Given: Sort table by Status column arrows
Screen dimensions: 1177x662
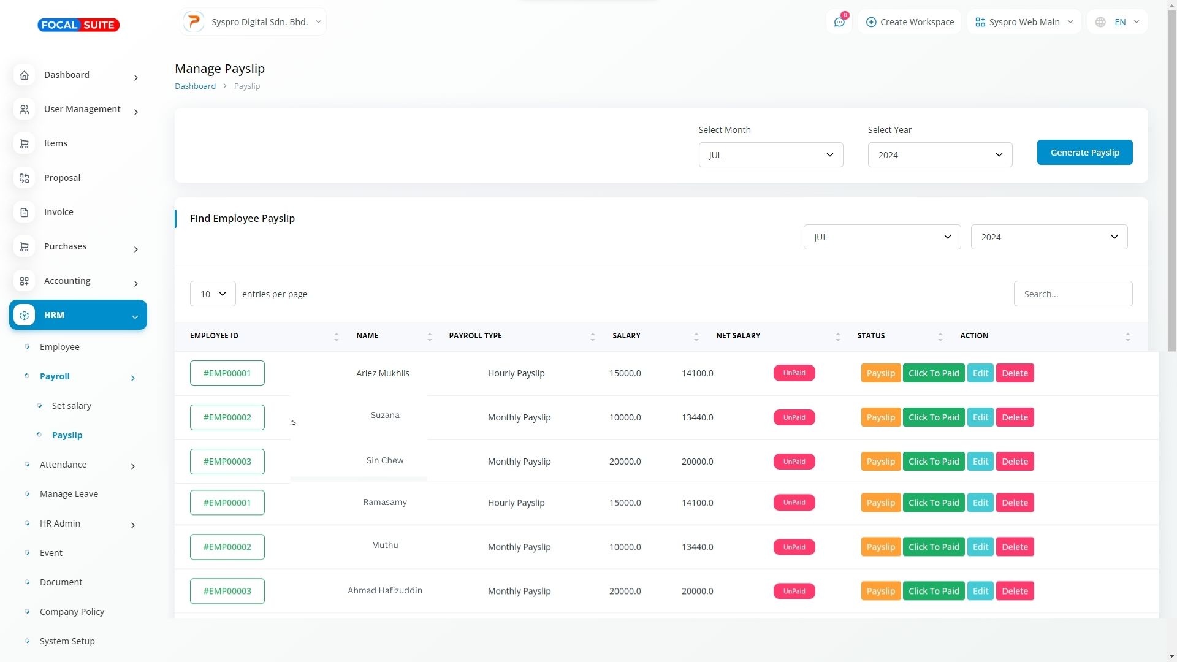Looking at the screenshot, I should pyautogui.click(x=940, y=337).
